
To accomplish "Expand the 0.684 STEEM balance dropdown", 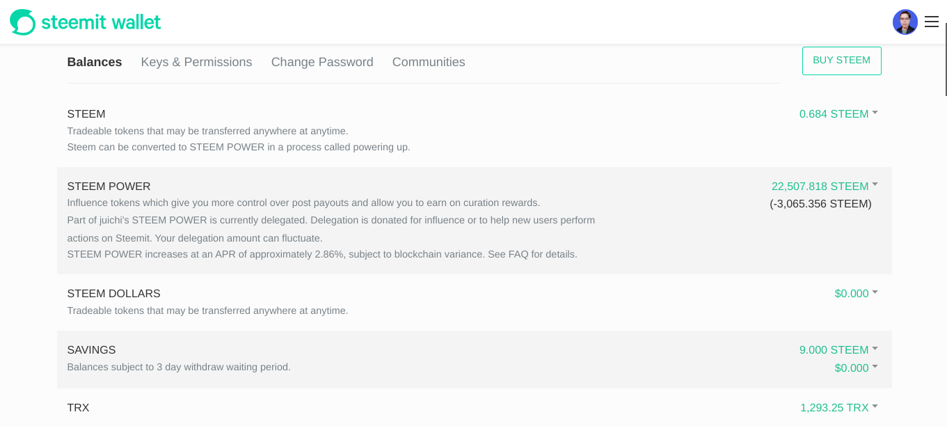I will pos(838,114).
